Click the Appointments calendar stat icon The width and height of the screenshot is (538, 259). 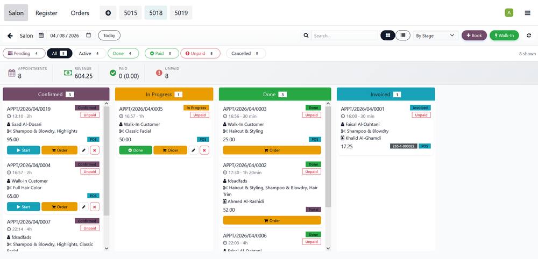12,73
